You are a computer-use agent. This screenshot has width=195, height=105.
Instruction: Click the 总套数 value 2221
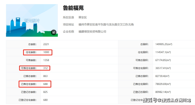click(x=46, y=44)
